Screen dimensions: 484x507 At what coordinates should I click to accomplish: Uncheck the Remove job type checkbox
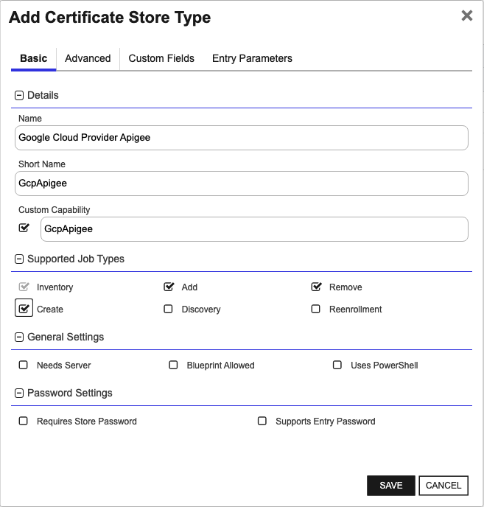pyautogui.click(x=316, y=287)
